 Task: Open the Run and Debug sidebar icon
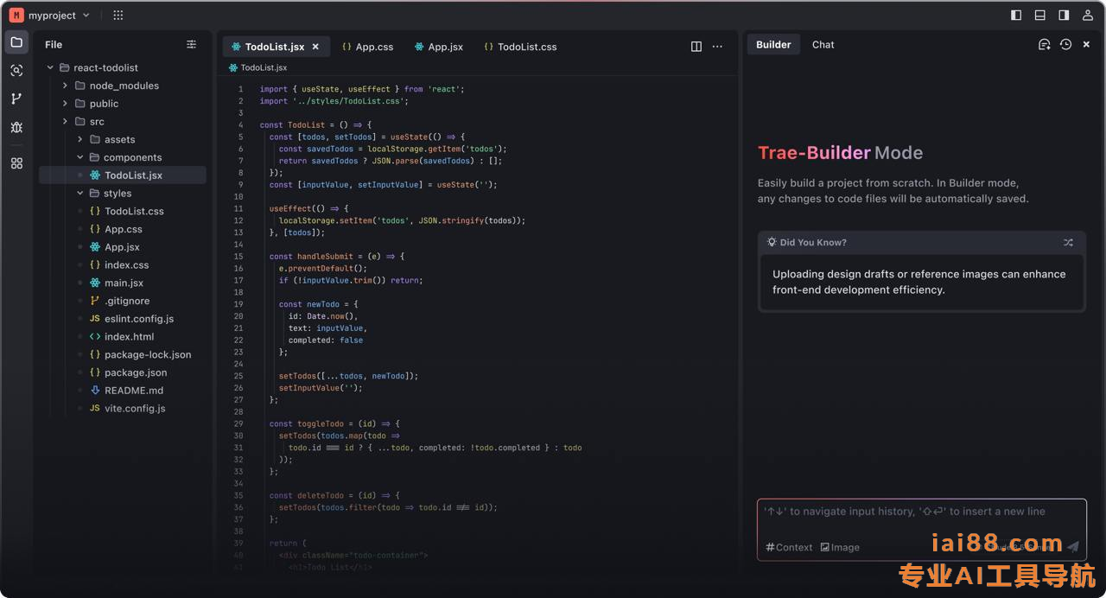pyautogui.click(x=16, y=127)
